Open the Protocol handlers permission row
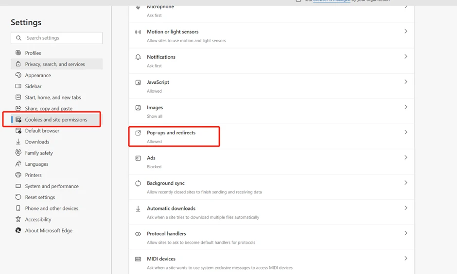The width and height of the screenshot is (457, 274). tap(271, 237)
